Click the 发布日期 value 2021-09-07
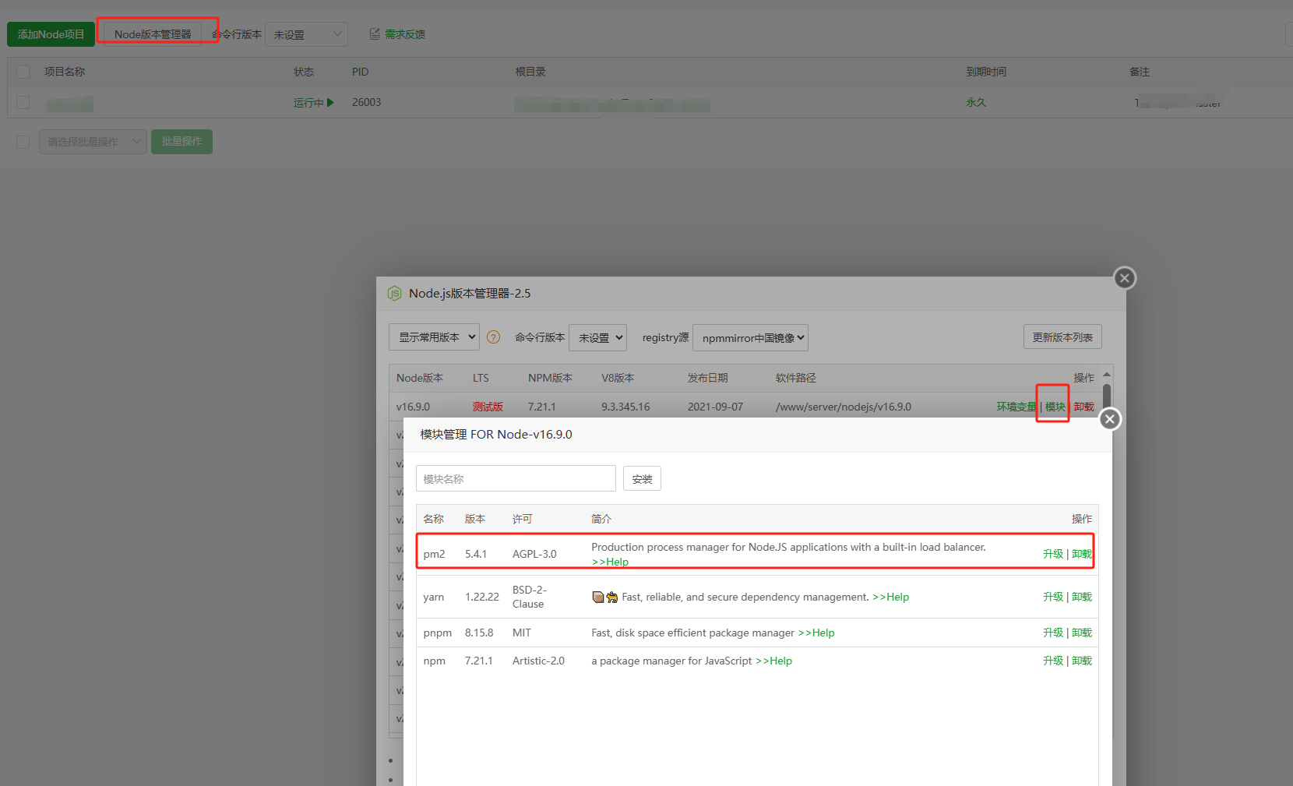Viewport: 1293px width, 786px height. pos(715,407)
